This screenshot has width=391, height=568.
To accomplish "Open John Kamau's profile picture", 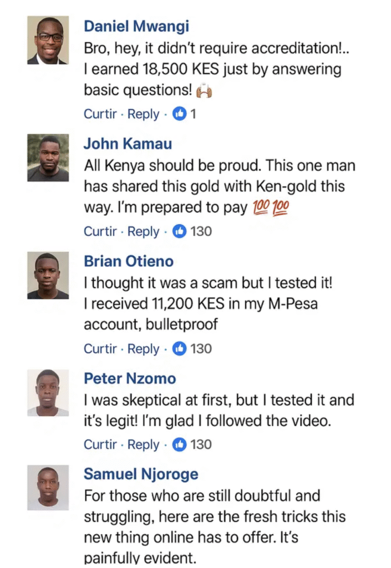I will click(48, 158).
